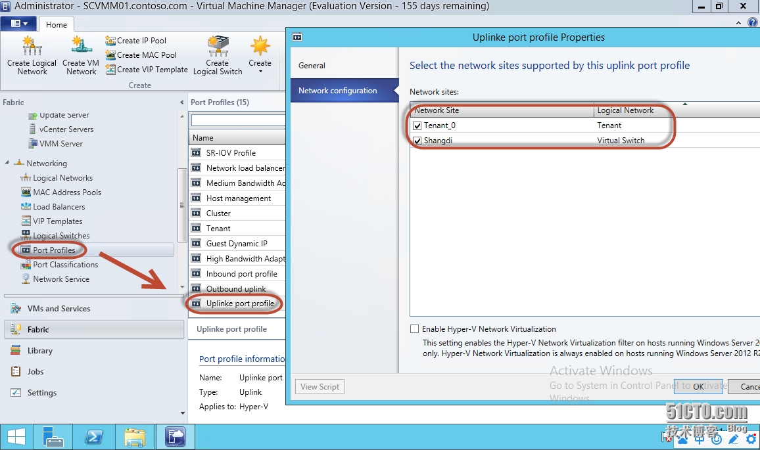Image resolution: width=760 pixels, height=450 pixels.
Task: Select Port Profiles node icon
Action: (26, 250)
